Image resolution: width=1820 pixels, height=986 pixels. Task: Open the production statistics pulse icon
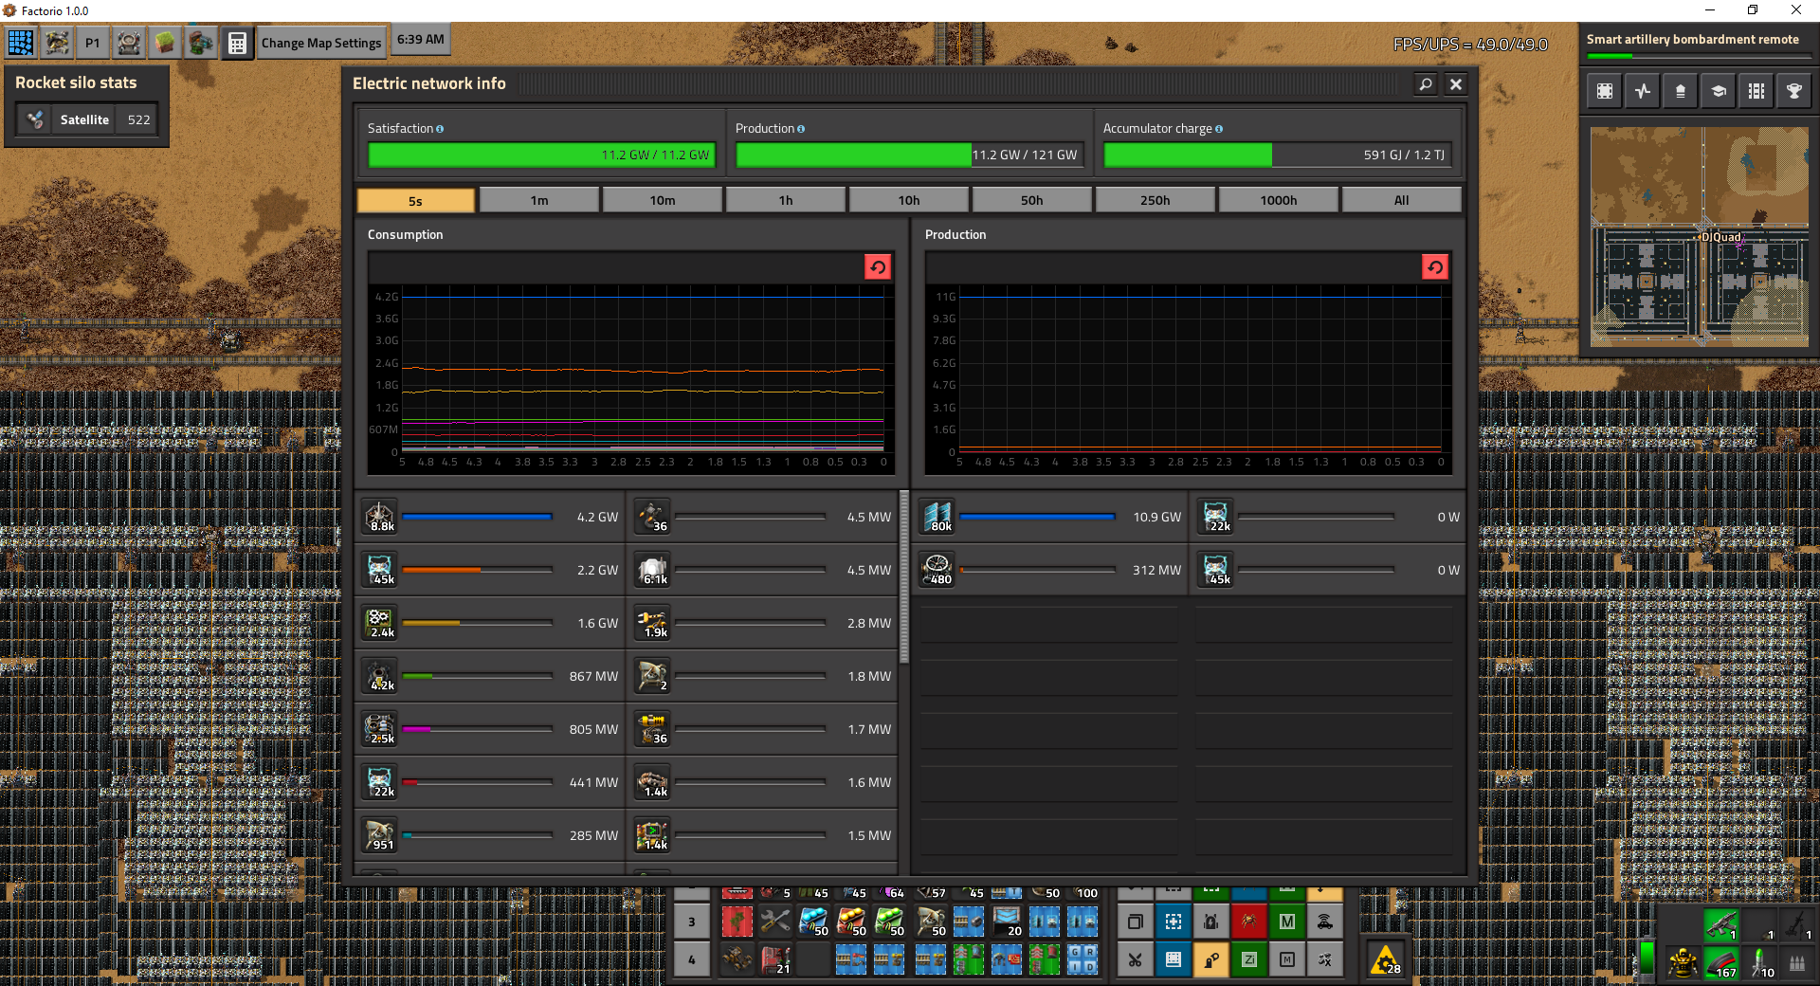[1643, 91]
